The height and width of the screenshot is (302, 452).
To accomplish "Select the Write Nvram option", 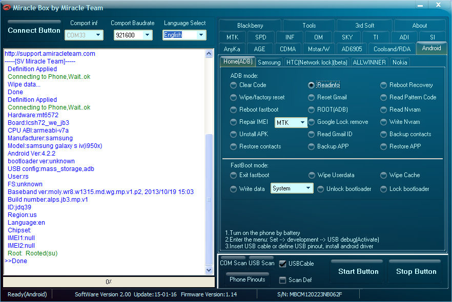I will pyautogui.click(x=400, y=122).
